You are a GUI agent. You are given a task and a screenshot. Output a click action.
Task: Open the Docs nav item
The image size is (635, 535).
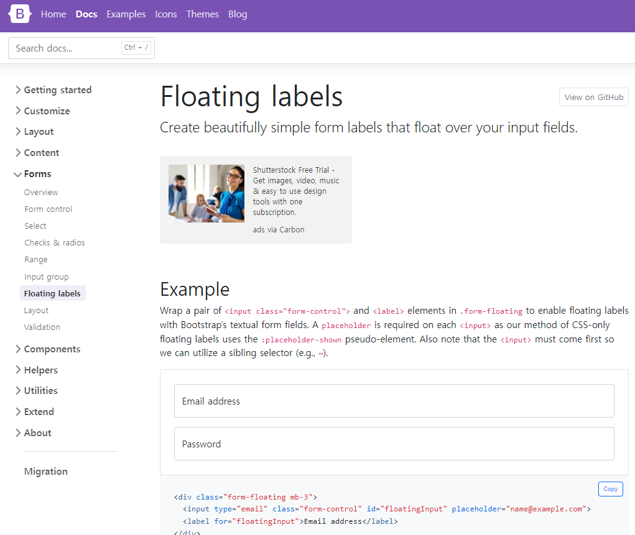[x=86, y=14]
